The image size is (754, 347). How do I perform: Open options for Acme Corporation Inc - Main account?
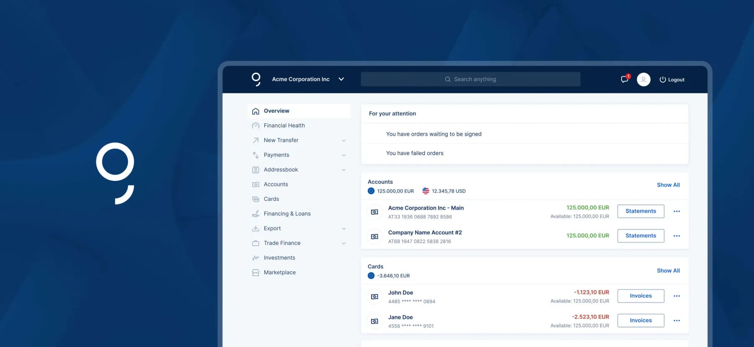click(677, 211)
